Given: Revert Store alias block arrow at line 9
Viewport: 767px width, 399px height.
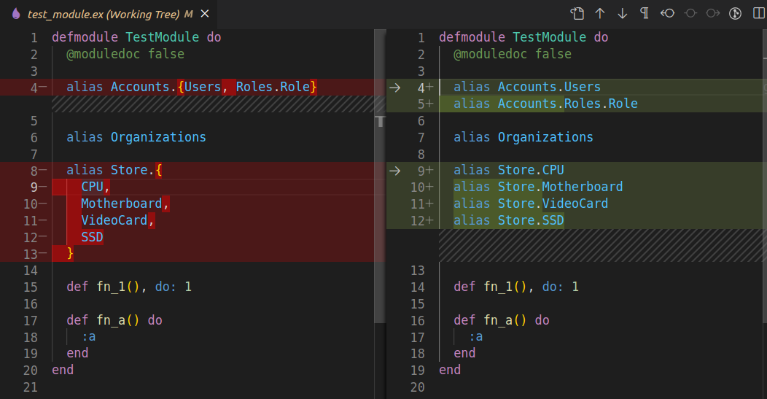Looking at the screenshot, I should pos(395,171).
